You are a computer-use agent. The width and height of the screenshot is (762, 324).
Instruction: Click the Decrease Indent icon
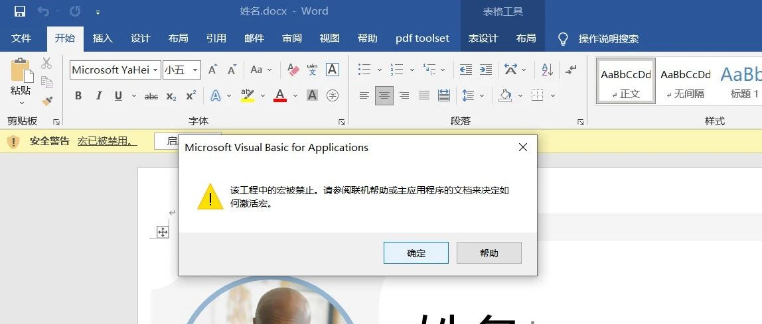(465, 70)
